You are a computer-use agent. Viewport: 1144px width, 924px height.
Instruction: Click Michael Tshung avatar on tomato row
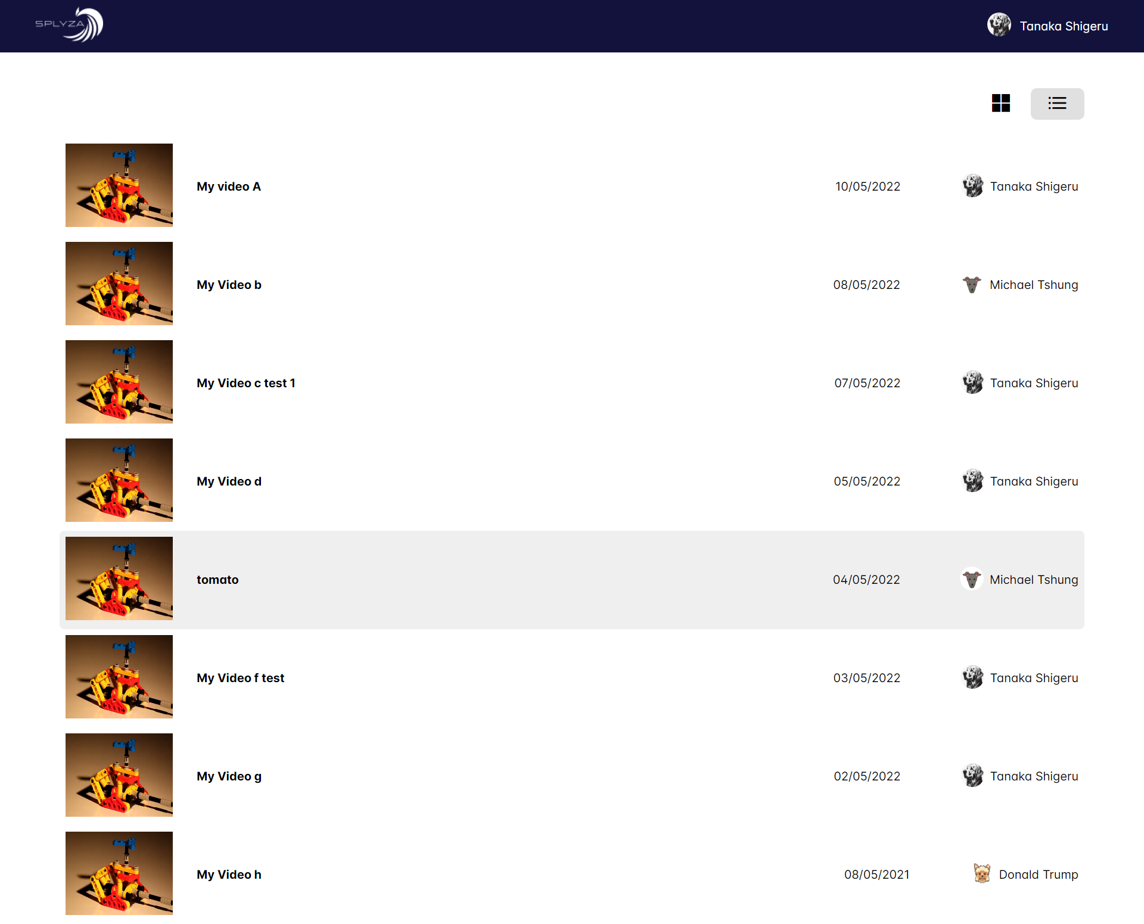[x=972, y=579]
